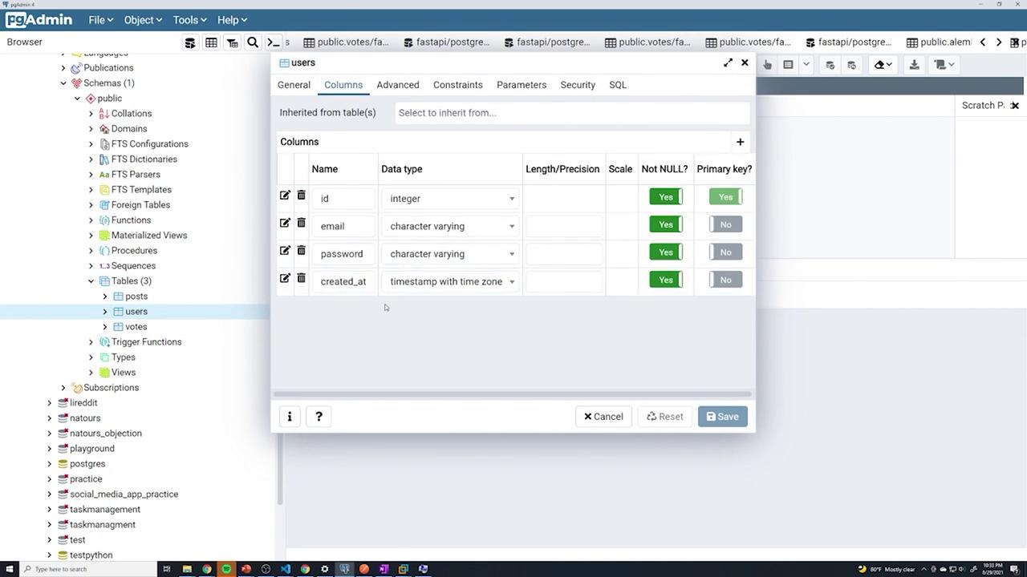This screenshot has height=577, width=1027.
Task: Collapse the Tables (3) tree node
Action: pyautogui.click(x=91, y=281)
